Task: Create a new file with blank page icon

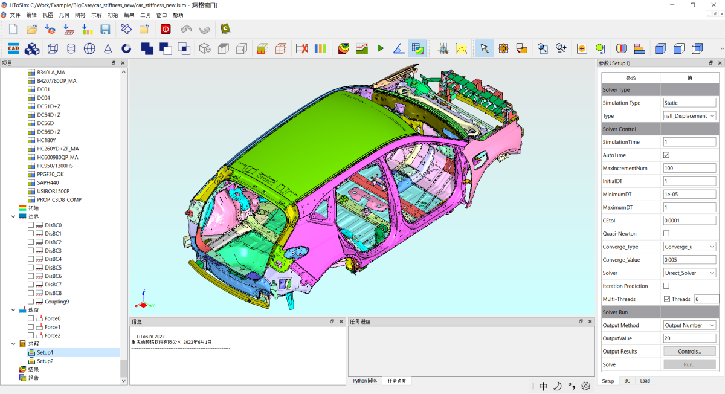Action: [13, 29]
